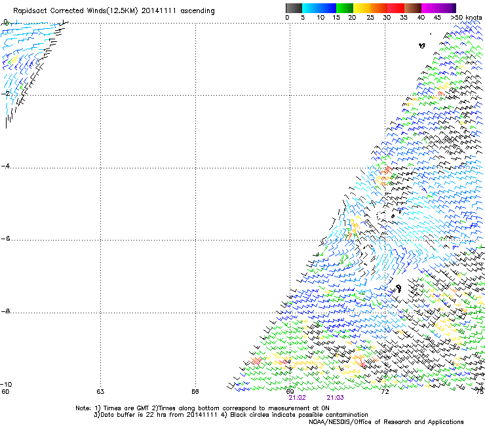
Task: Click the brown 35-40 knots legend swatch
Action: coord(413,8)
